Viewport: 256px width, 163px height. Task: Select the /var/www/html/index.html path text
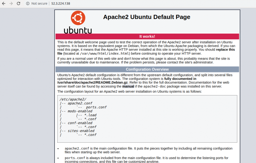105,54
